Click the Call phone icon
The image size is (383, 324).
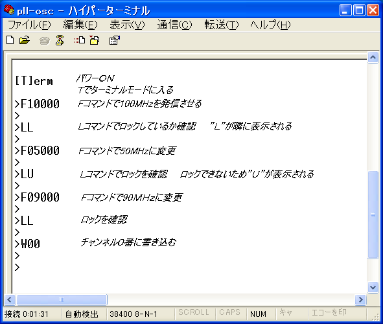tap(45, 40)
